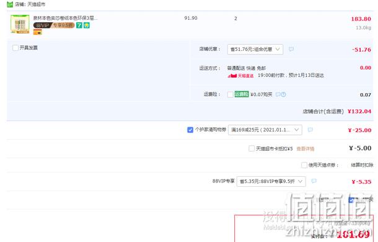Click comment icon beside store discount dropdown

(x=291, y=49)
